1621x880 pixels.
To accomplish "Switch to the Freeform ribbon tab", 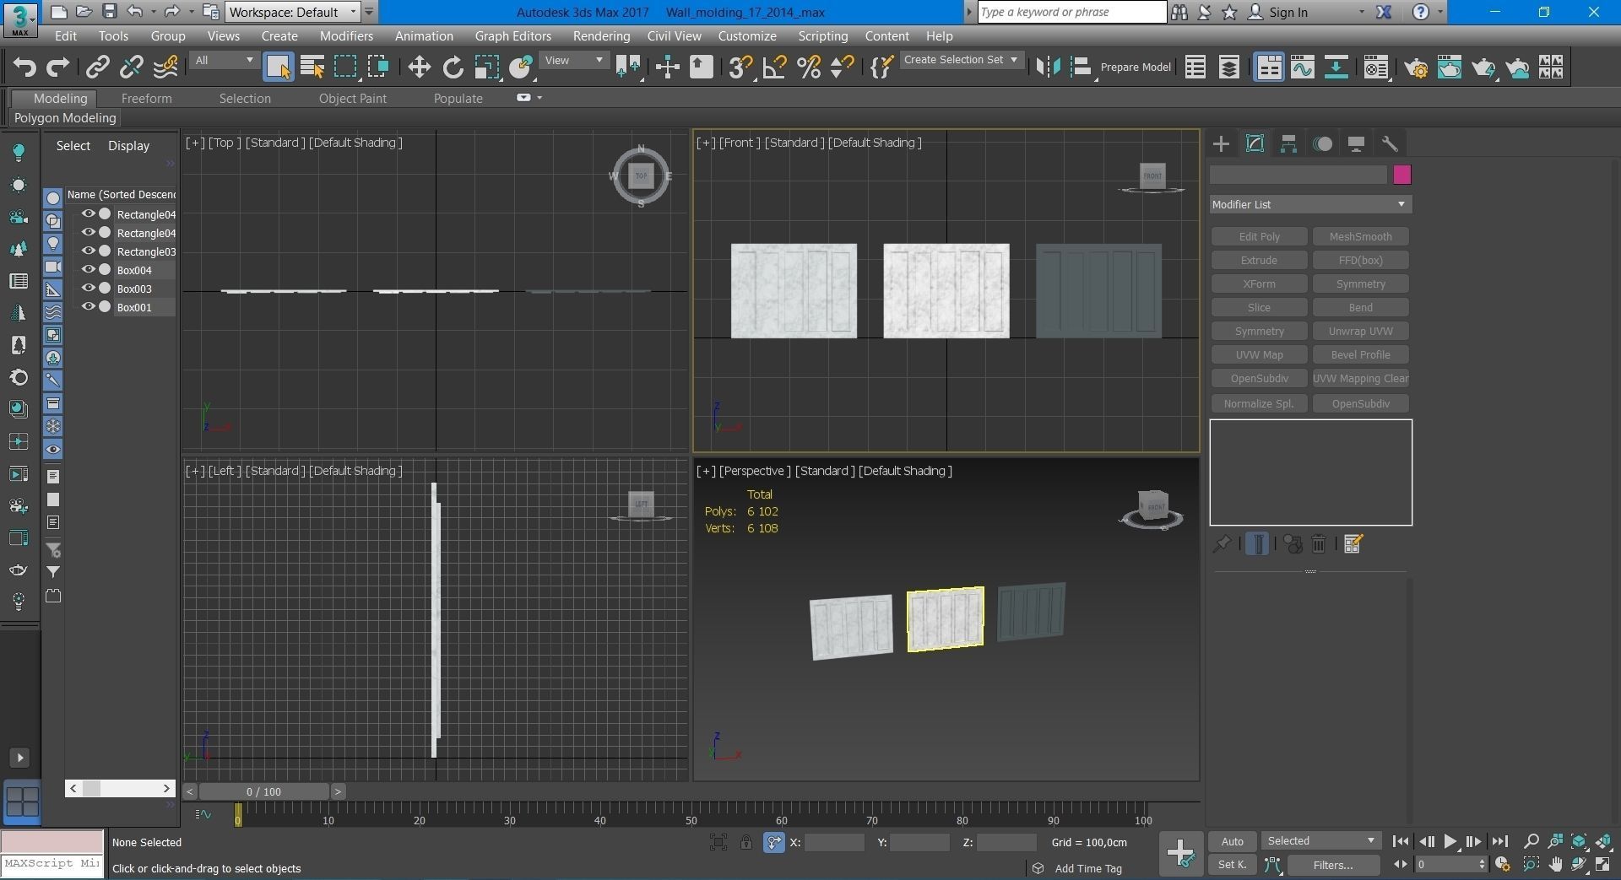I will tap(146, 99).
